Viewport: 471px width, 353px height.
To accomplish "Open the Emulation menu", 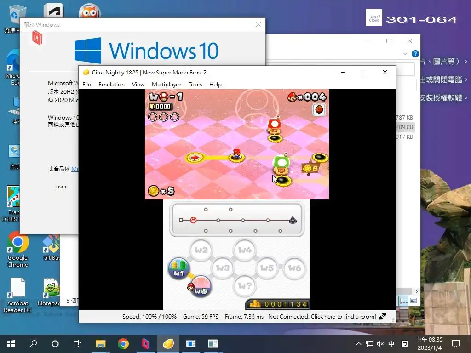I will click(111, 85).
